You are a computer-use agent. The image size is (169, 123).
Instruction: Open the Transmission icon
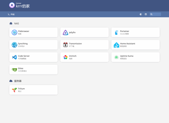[x=65, y=45]
